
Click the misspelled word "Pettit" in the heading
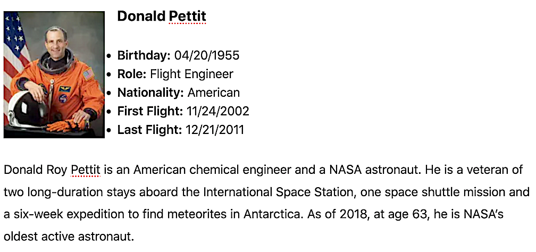click(x=187, y=16)
